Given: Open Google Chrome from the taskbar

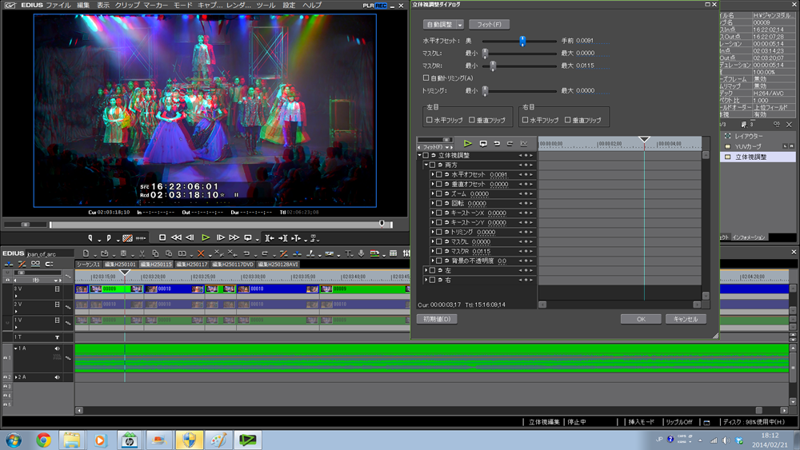Looking at the screenshot, I should (43, 440).
